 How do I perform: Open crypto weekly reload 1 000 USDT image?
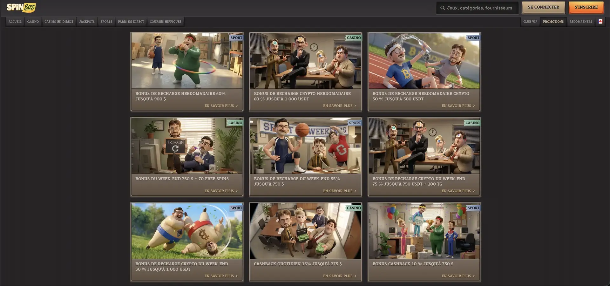pos(305,61)
